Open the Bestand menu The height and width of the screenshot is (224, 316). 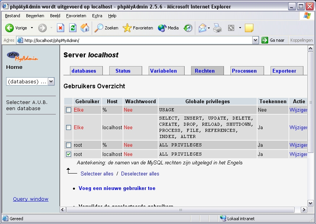[13, 16]
